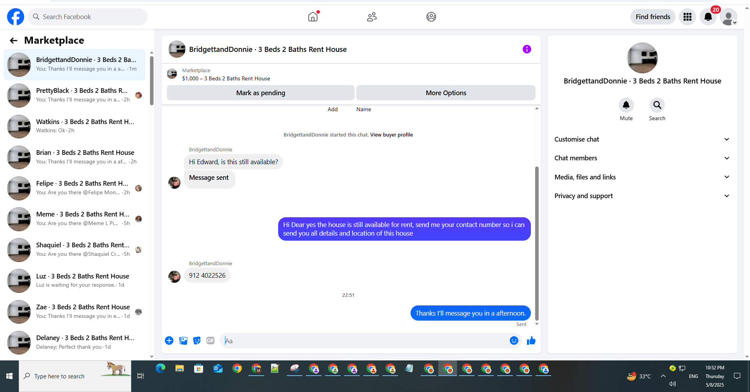Open the Delaney conversation
This screenshot has width=750, height=392.
coord(74,342)
